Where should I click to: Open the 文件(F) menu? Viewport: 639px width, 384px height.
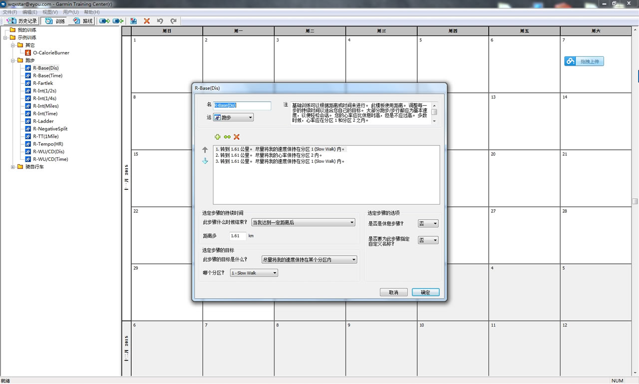10,12
